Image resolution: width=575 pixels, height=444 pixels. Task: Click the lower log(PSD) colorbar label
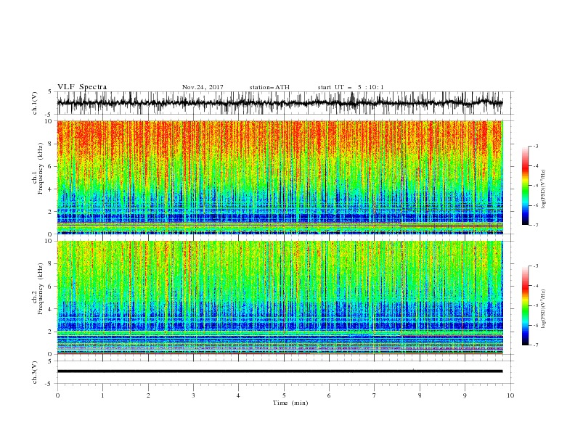coord(543,309)
